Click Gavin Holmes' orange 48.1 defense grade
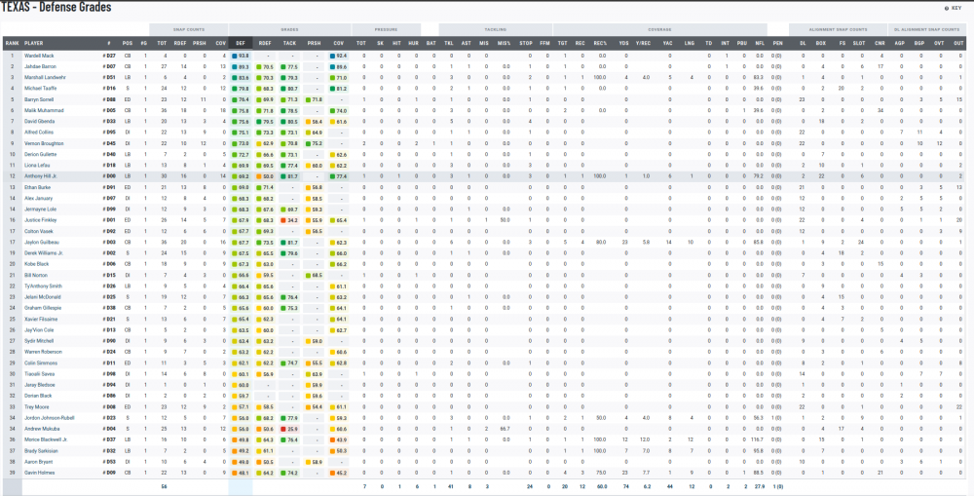The width and height of the screenshot is (974, 496). pyautogui.click(x=242, y=472)
